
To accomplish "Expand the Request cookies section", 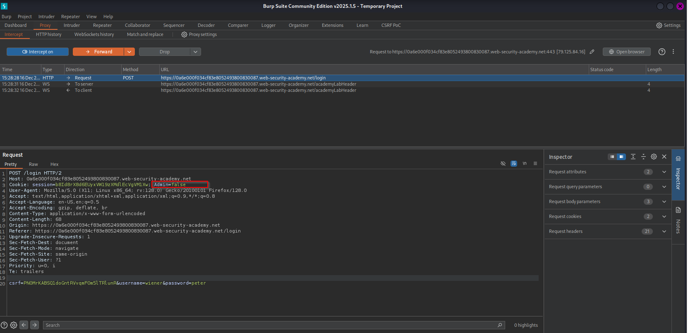I will point(664,216).
